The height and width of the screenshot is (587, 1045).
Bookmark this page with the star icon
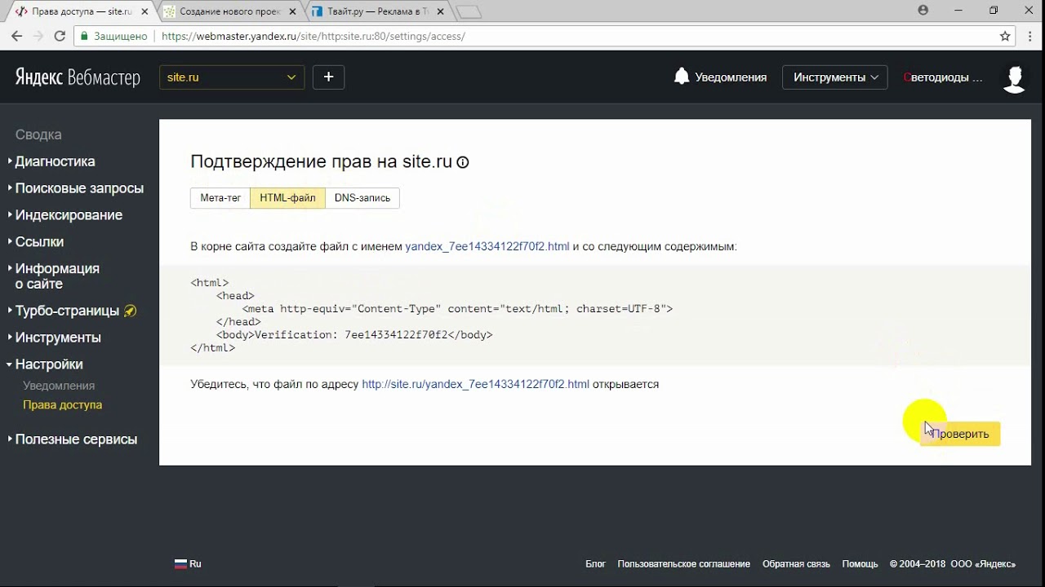click(1005, 36)
